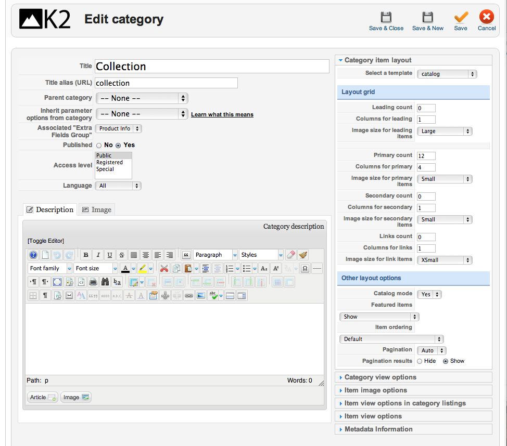Screen dimensions: 507x446
Task: Cut selection with the scissors icon
Action: [164, 268]
